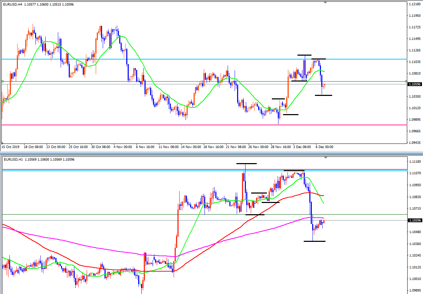Click the 26 Nov 00:00 date label
This screenshot has width=423, height=294.
(x=259, y=147)
